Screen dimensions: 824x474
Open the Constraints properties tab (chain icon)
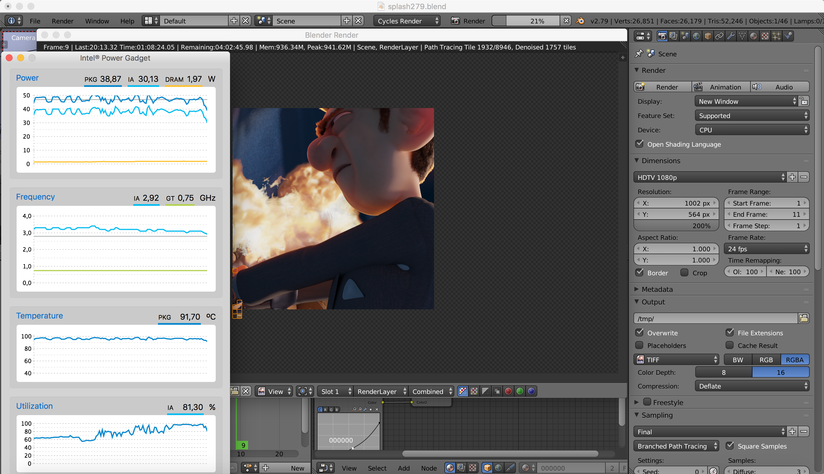(x=719, y=36)
